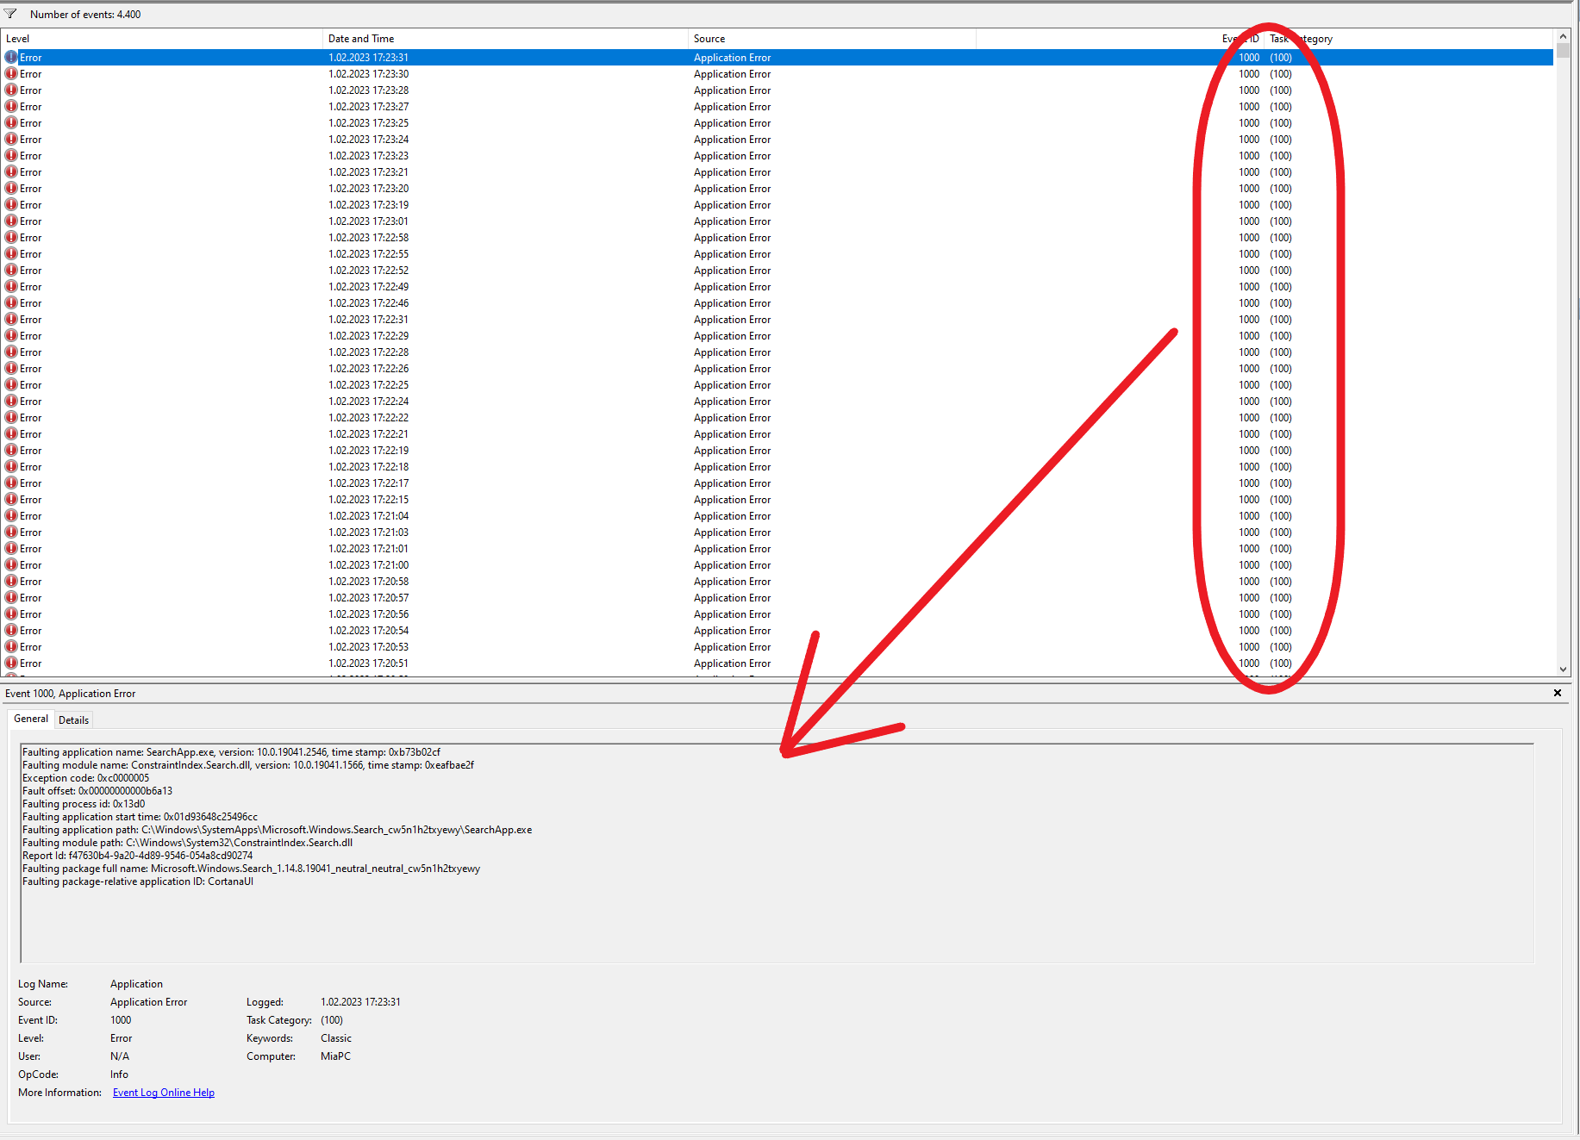
Task: Sort events by the Date and Time column
Action: click(x=362, y=38)
